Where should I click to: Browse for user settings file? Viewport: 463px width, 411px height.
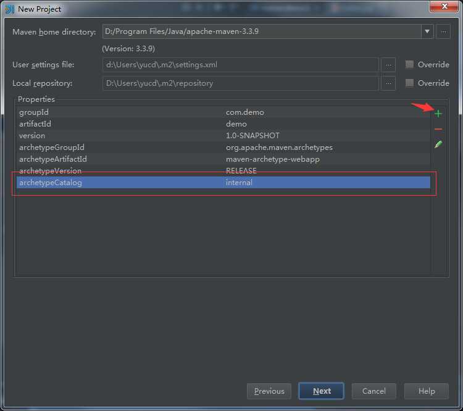click(388, 65)
